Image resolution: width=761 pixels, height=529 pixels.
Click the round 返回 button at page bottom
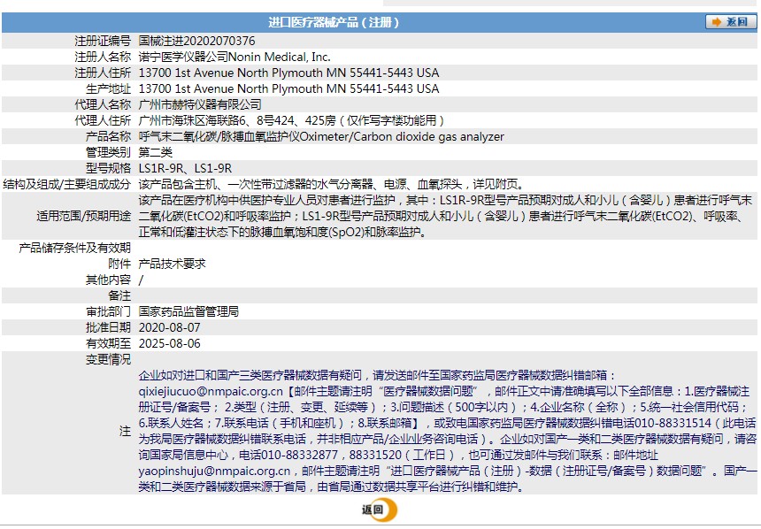point(380,510)
